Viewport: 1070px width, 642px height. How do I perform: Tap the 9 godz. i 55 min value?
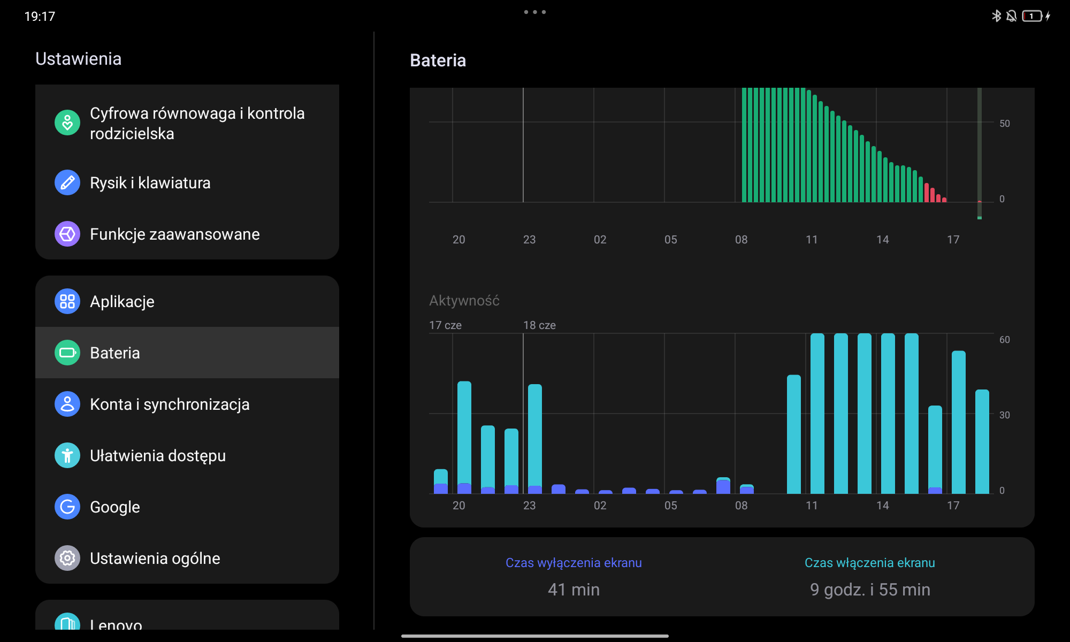point(870,590)
